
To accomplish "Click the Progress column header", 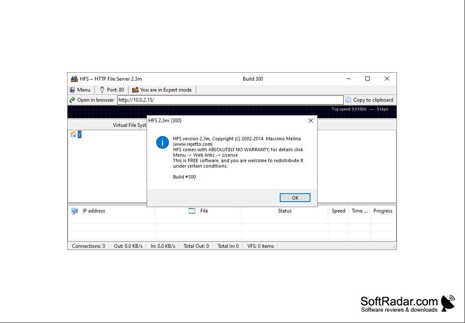I will click(383, 211).
